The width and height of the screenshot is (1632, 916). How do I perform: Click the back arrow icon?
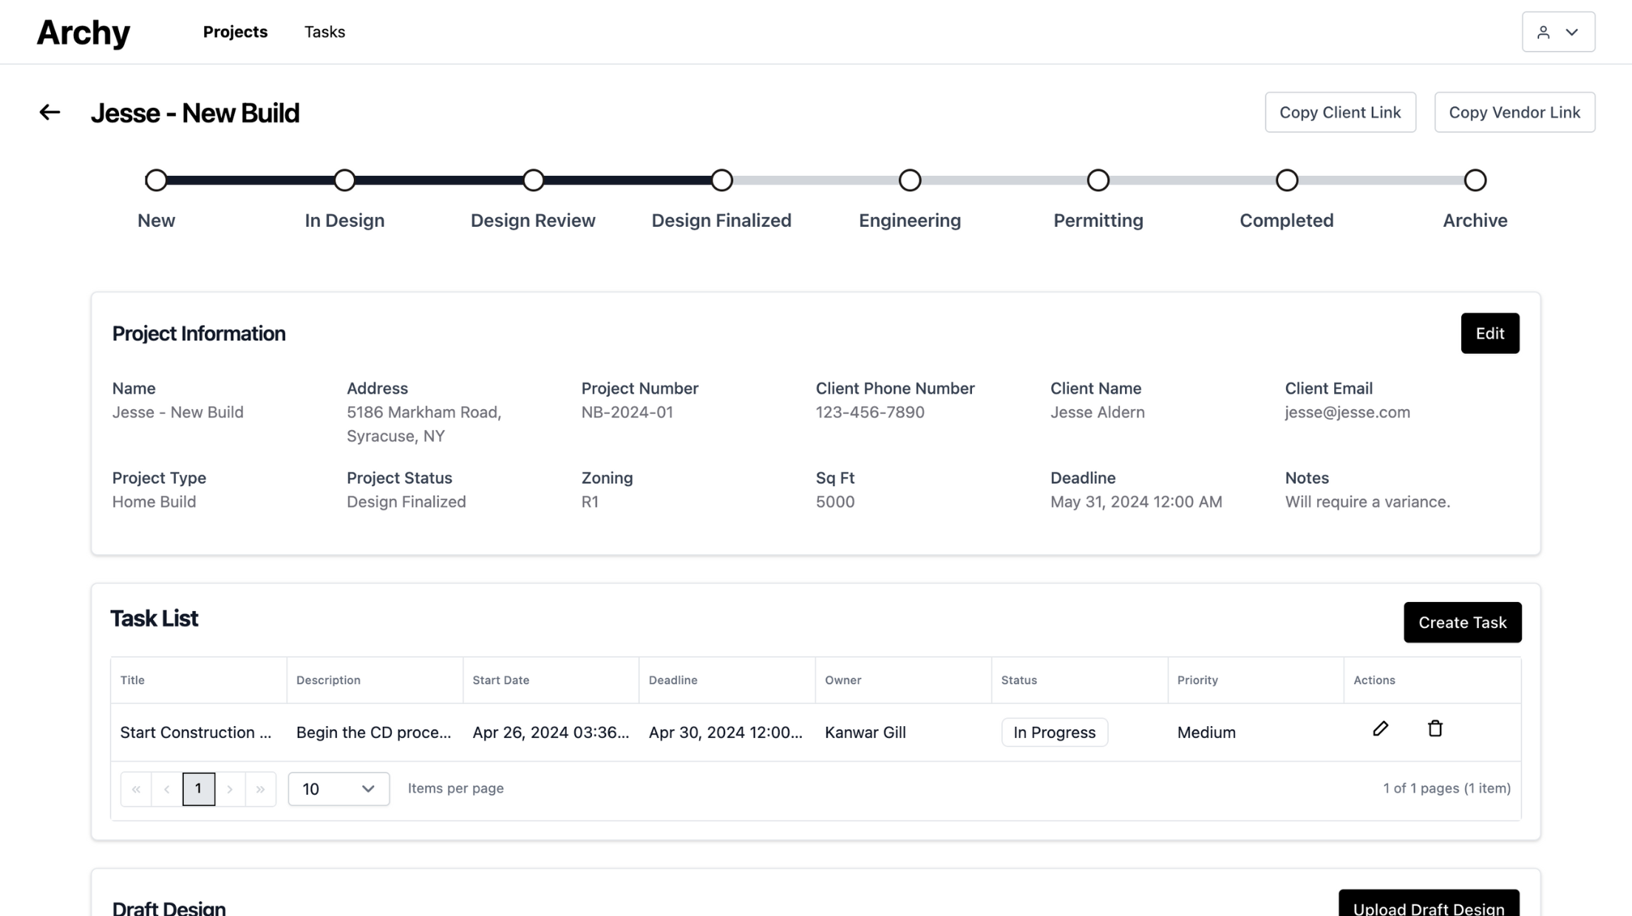tap(50, 112)
